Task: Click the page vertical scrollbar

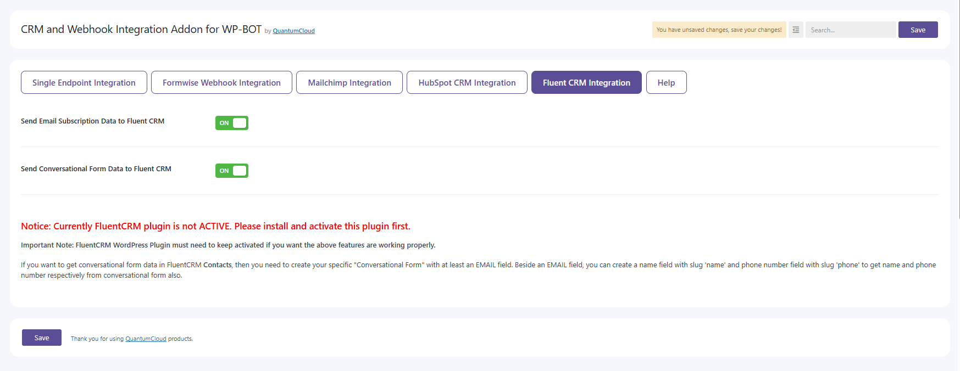Action: (958, 110)
